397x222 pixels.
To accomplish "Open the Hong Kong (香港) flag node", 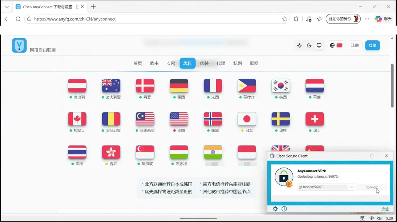I will [111, 152].
